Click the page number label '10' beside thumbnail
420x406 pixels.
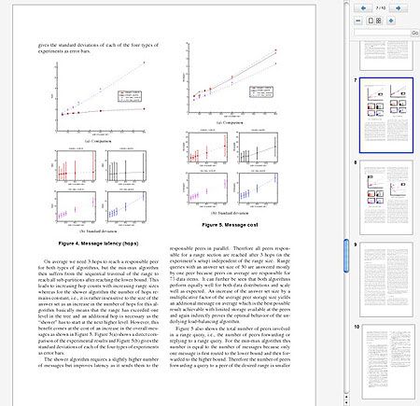357,327
